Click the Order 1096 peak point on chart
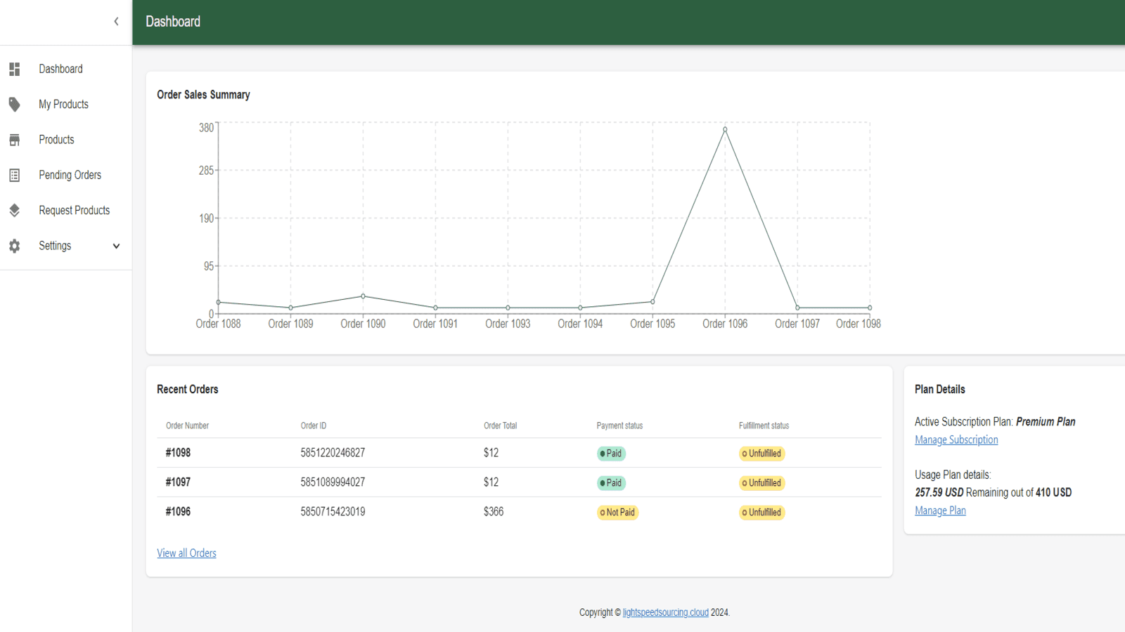This screenshot has height=632, width=1125. (724, 129)
